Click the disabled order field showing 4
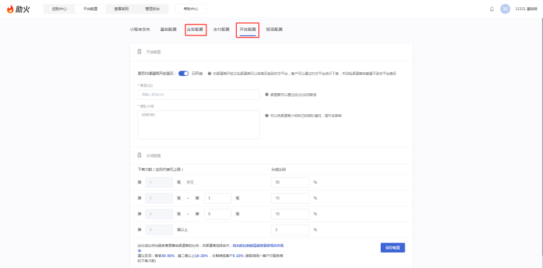This screenshot has width=543, height=268. [x=159, y=214]
